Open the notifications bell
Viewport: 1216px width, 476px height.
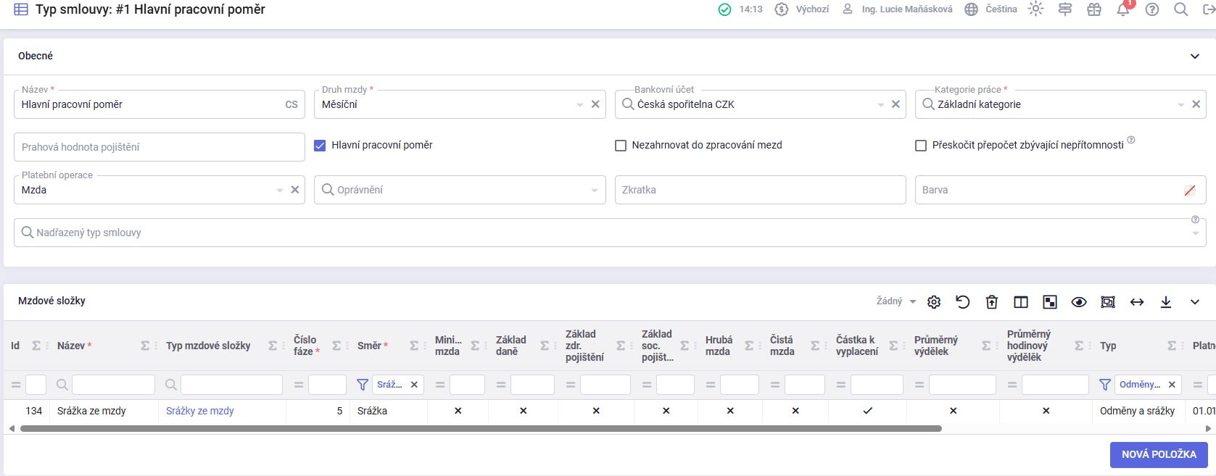(x=1122, y=10)
